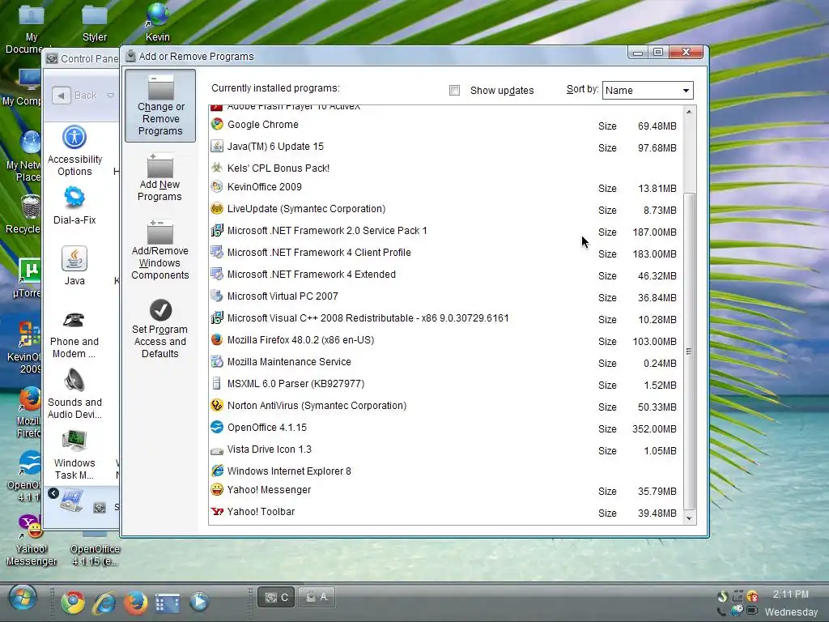829x622 pixels.
Task: Open Set Program Access and Defaults
Action: [159, 329]
